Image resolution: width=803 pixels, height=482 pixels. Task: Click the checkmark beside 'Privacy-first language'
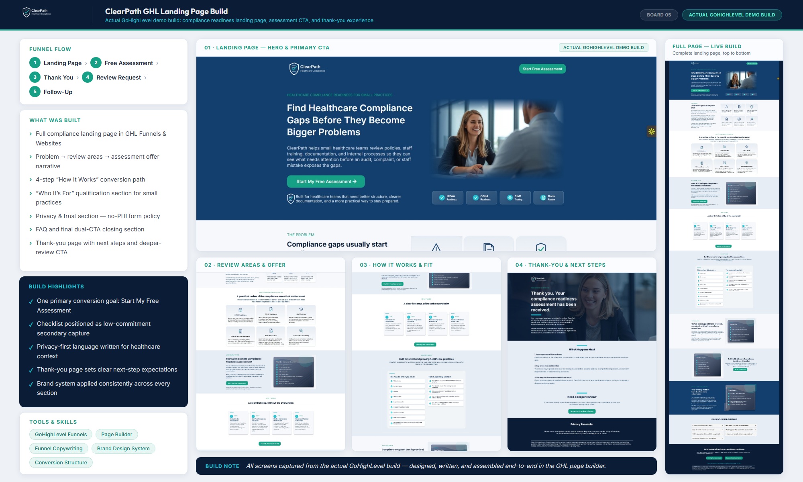[31, 347]
